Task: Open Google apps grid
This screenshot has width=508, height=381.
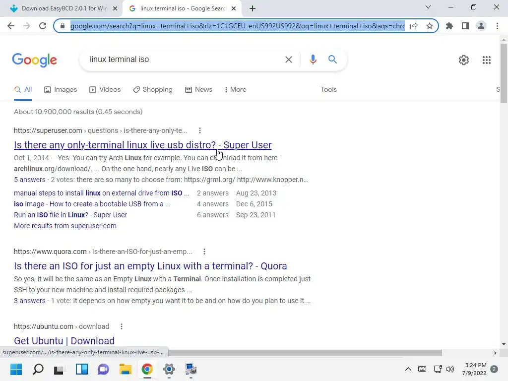Action: 486,60
